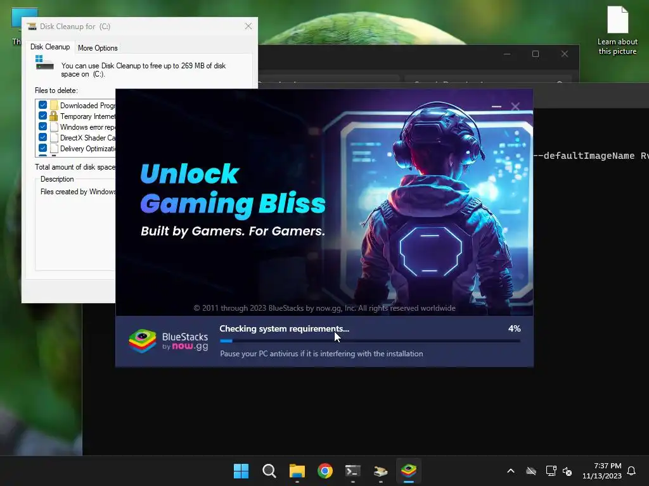Screen dimensions: 649x486
Task: Click 'Checking system requirements...' status text
Action: [x=285, y=328]
